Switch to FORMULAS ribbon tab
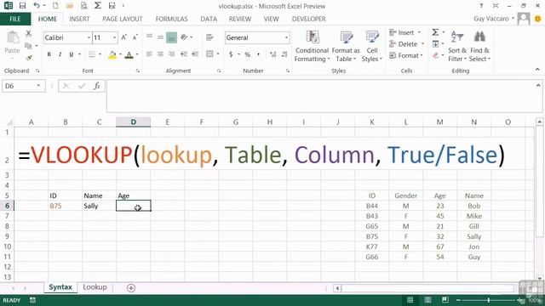This screenshot has width=545, height=306. (x=171, y=19)
